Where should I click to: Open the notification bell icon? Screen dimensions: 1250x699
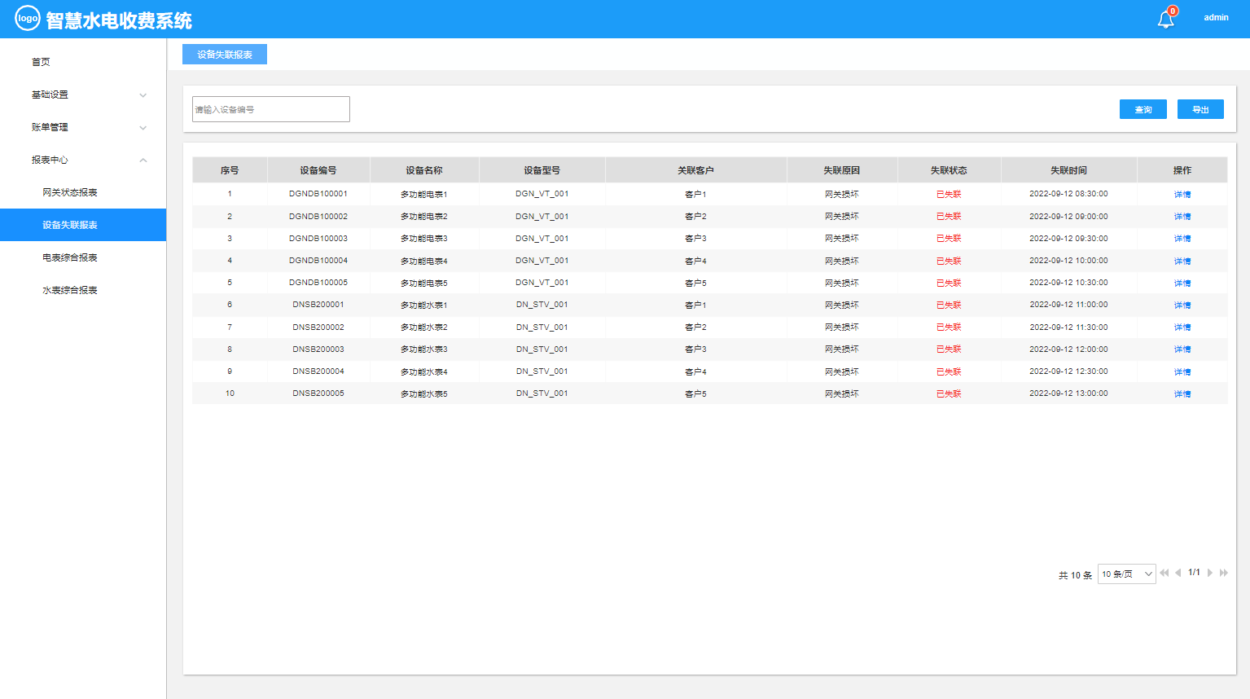coord(1165,20)
